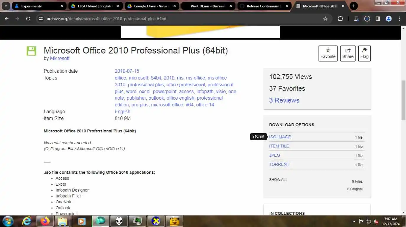406x227 pixels.
Task: Reload the archive.org page
Action: click(28, 19)
